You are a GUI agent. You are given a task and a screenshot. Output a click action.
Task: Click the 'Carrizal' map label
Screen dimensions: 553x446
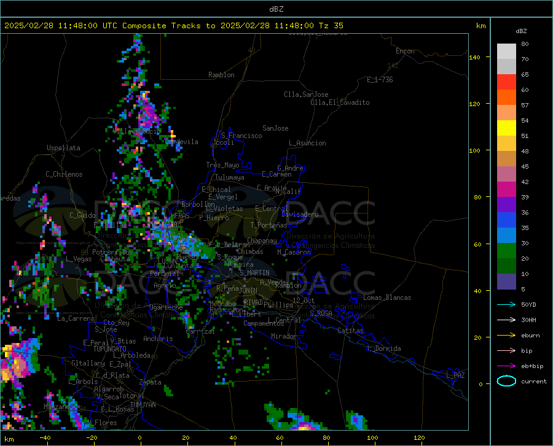200,332
